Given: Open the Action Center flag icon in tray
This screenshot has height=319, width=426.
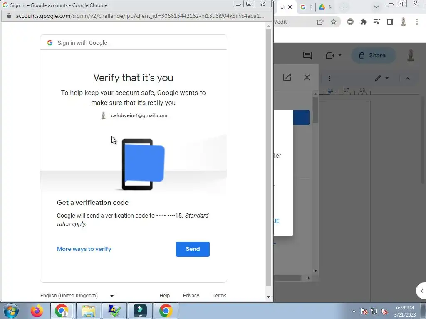Looking at the screenshot, I should coord(364,311).
